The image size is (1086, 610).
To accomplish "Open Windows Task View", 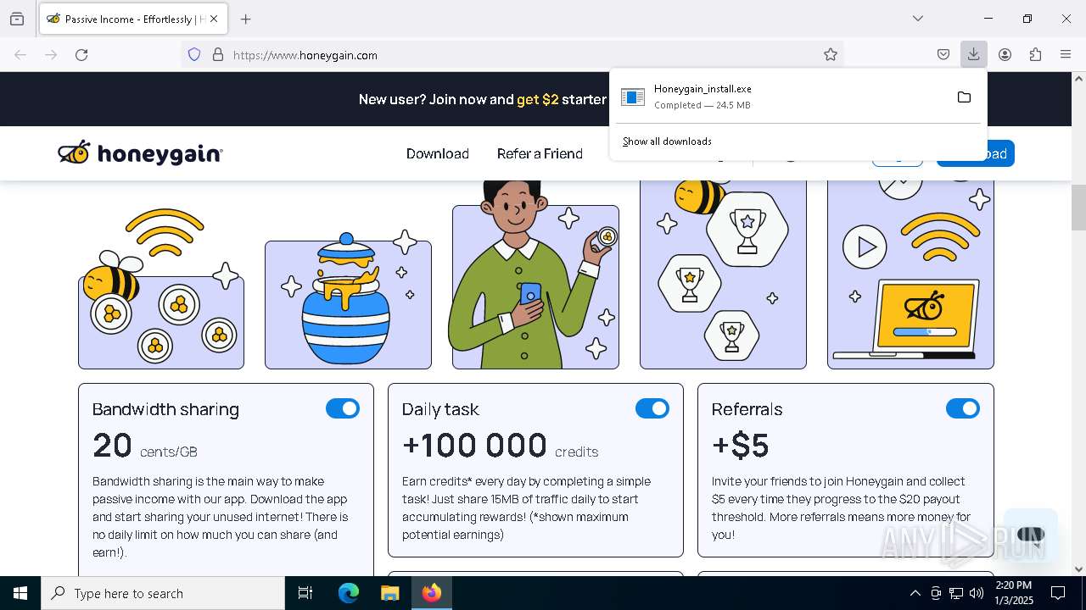I will pos(305,593).
